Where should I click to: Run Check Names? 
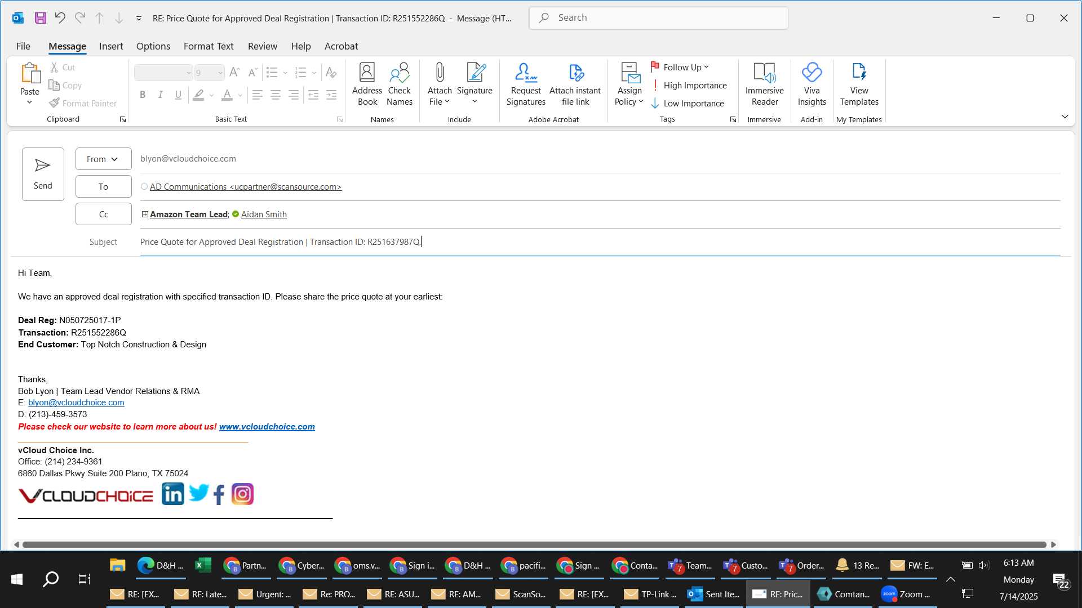(400, 84)
